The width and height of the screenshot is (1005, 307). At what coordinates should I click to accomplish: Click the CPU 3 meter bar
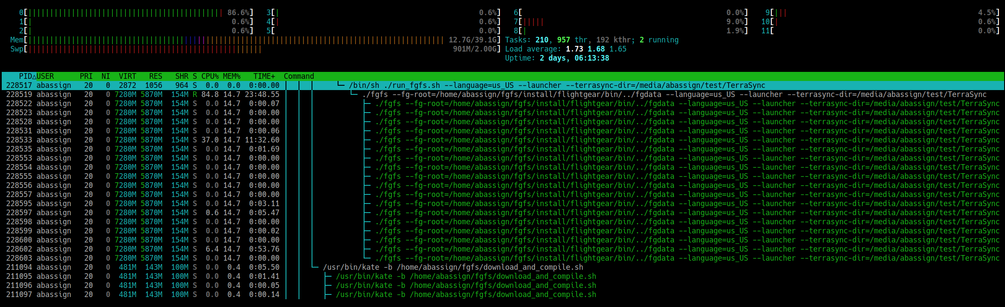[384, 13]
